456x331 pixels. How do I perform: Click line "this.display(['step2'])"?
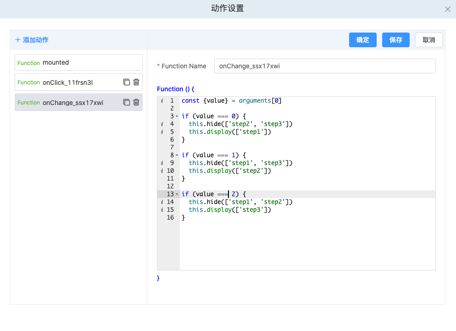(230, 171)
